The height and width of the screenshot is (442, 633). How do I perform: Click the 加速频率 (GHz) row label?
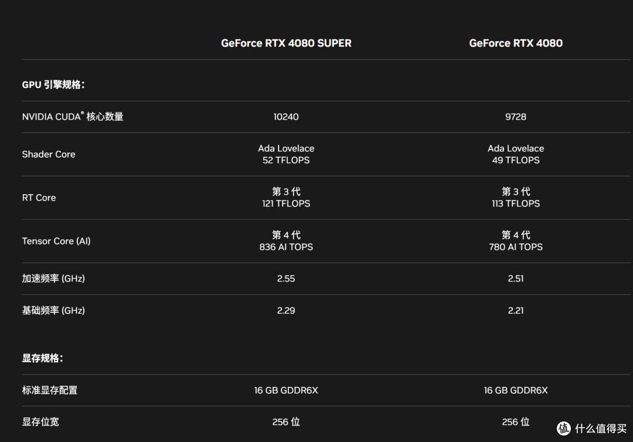click(53, 278)
